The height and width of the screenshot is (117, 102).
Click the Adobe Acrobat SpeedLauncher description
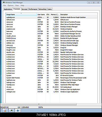coord(71,36)
